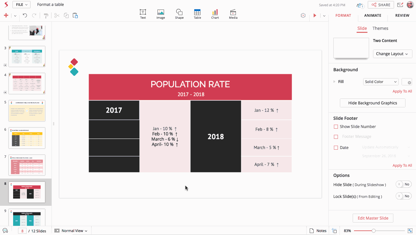Insert a Table from toolbar
The width and height of the screenshot is (416, 235).
click(197, 14)
